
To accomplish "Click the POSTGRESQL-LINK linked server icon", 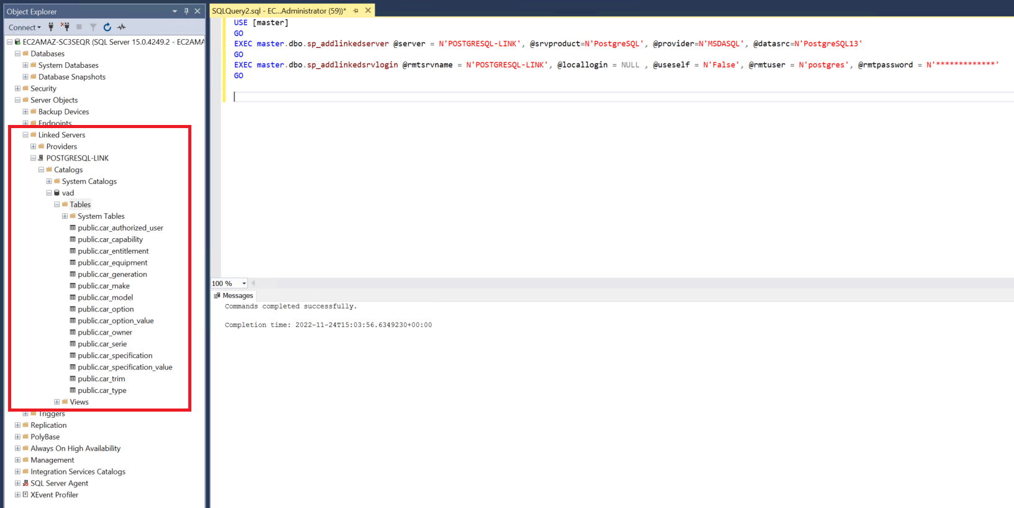I will pyautogui.click(x=41, y=158).
